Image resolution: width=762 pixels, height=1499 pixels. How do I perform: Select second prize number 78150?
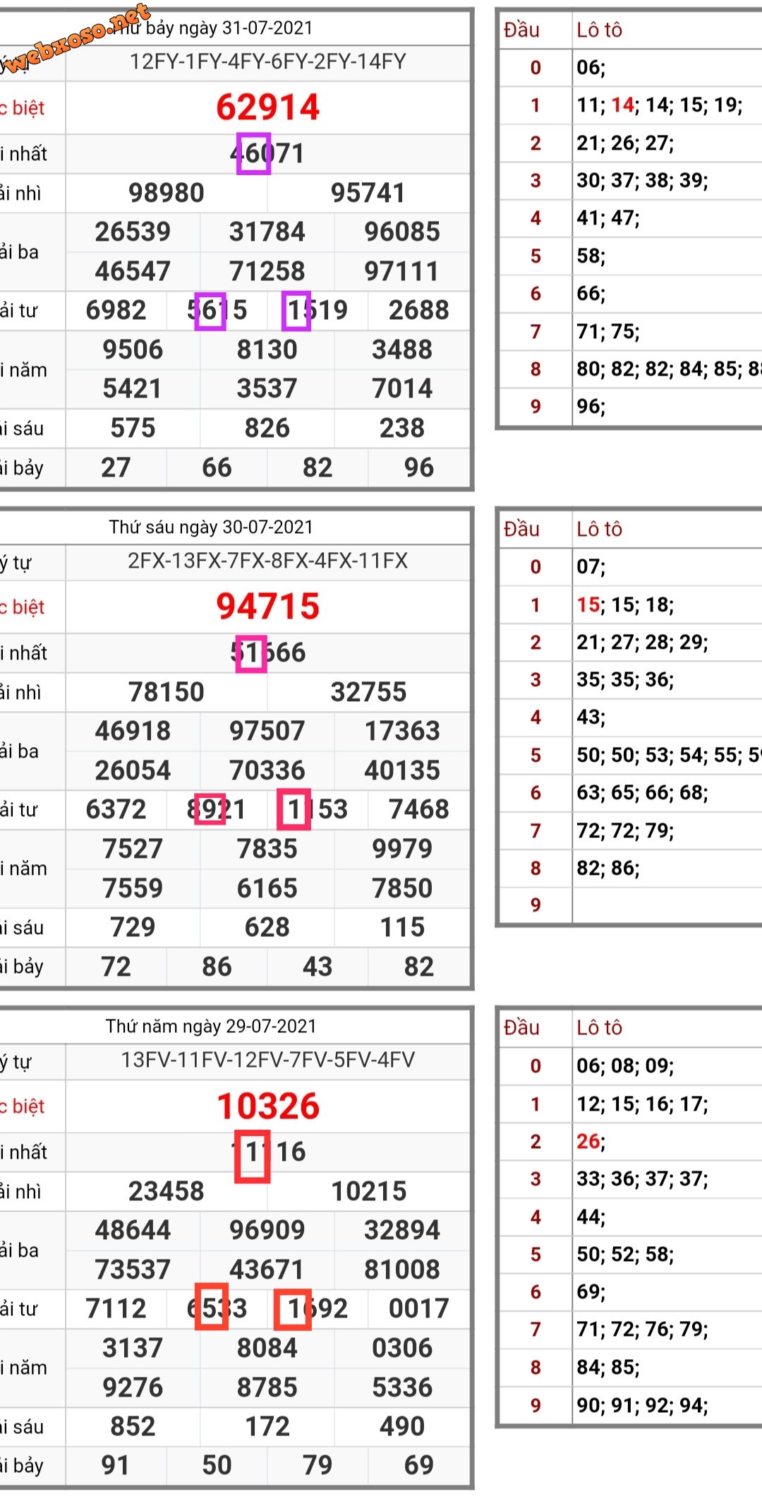[x=167, y=692]
